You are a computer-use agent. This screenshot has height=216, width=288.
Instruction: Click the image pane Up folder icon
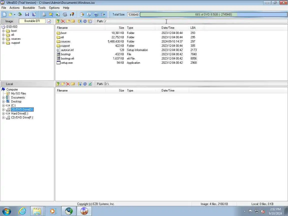[58, 21]
